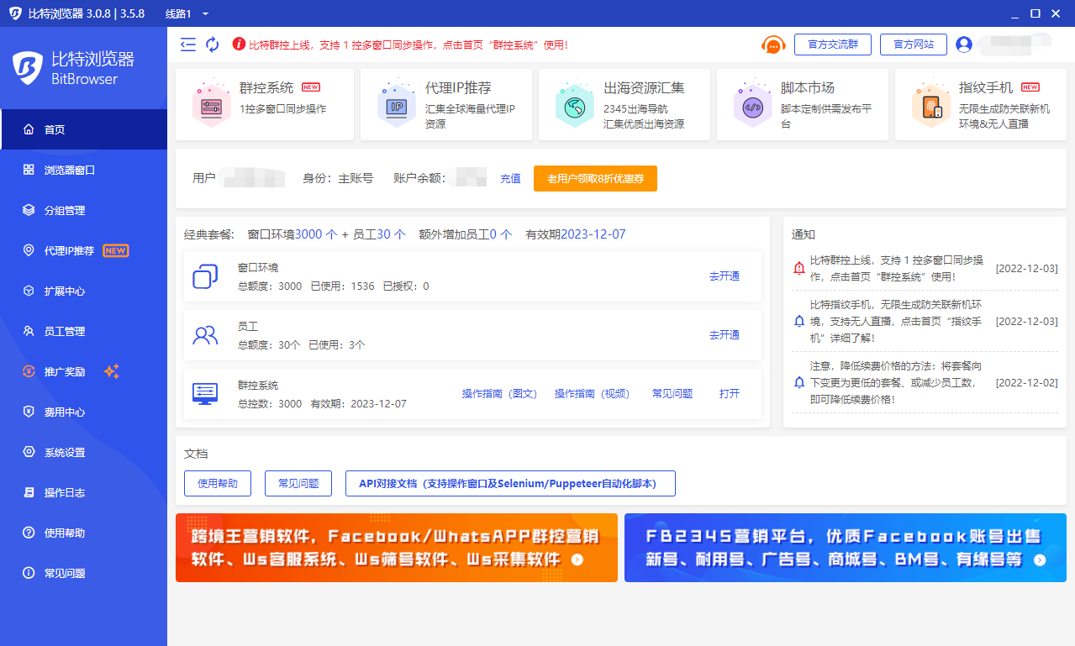This screenshot has height=646, width=1075.
Task: Click 常见问题 button under 文档
Action: tap(298, 483)
